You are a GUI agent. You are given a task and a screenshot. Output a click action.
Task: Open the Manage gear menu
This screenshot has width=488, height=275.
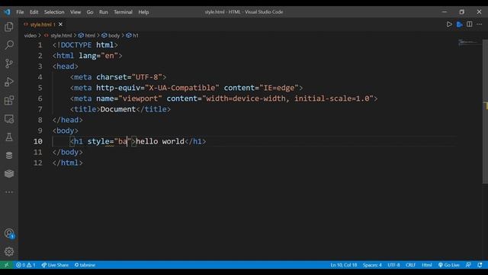coord(9,251)
